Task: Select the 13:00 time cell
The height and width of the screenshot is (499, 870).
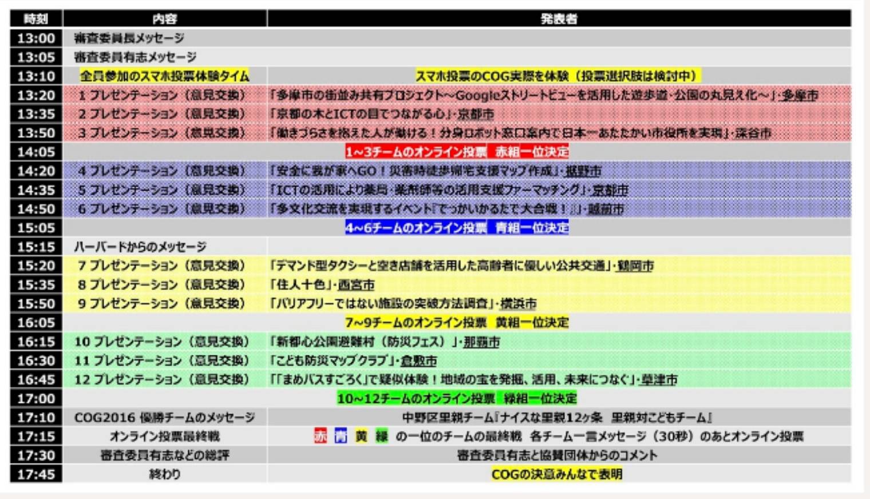Action: tap(36, 38)
